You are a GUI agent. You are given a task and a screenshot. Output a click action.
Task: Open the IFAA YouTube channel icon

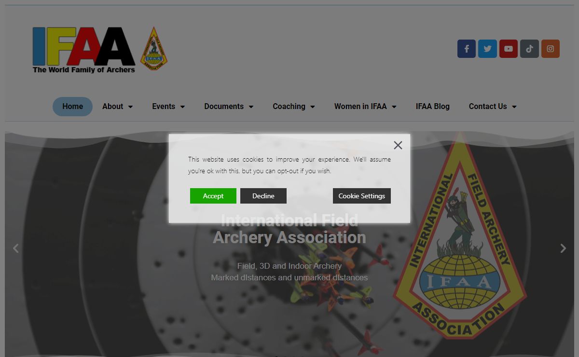tap(509, 49)
